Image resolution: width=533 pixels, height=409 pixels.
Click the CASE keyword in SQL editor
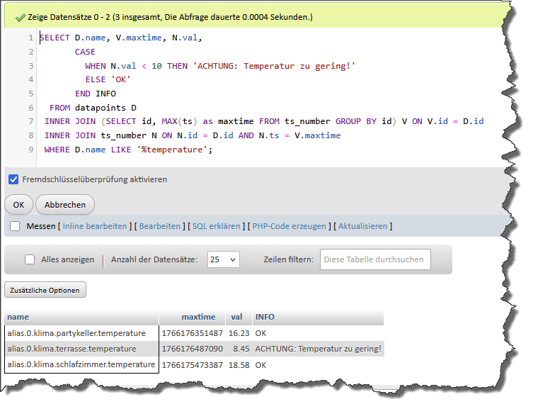coord(85,52)
